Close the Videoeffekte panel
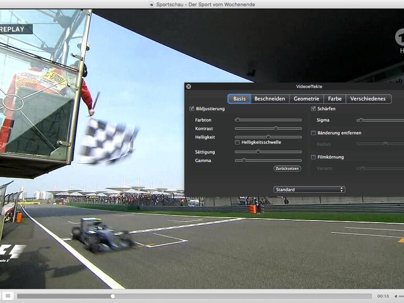 (188, 86)
